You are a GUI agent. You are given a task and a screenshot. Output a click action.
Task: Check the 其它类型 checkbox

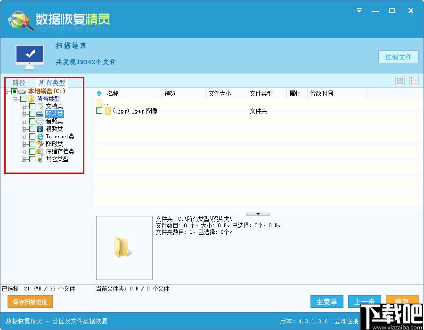coord(32,159)
